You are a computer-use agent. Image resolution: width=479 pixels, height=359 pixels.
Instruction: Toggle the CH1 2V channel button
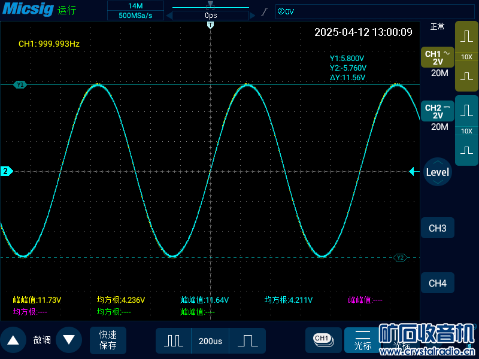[x=438, y=57]
